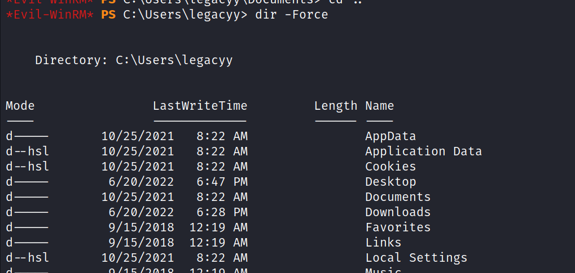575x273 pixels.
Task: Click the d--hsl mode of Cookies row
Action: pos(27,167)
